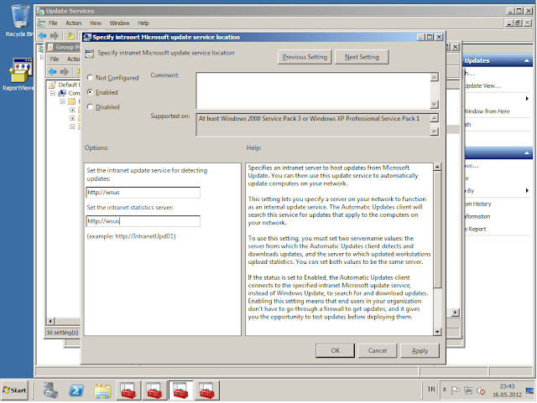
Task: Click the back arrow in Update Services toolbar
Action: coord(44,37)
